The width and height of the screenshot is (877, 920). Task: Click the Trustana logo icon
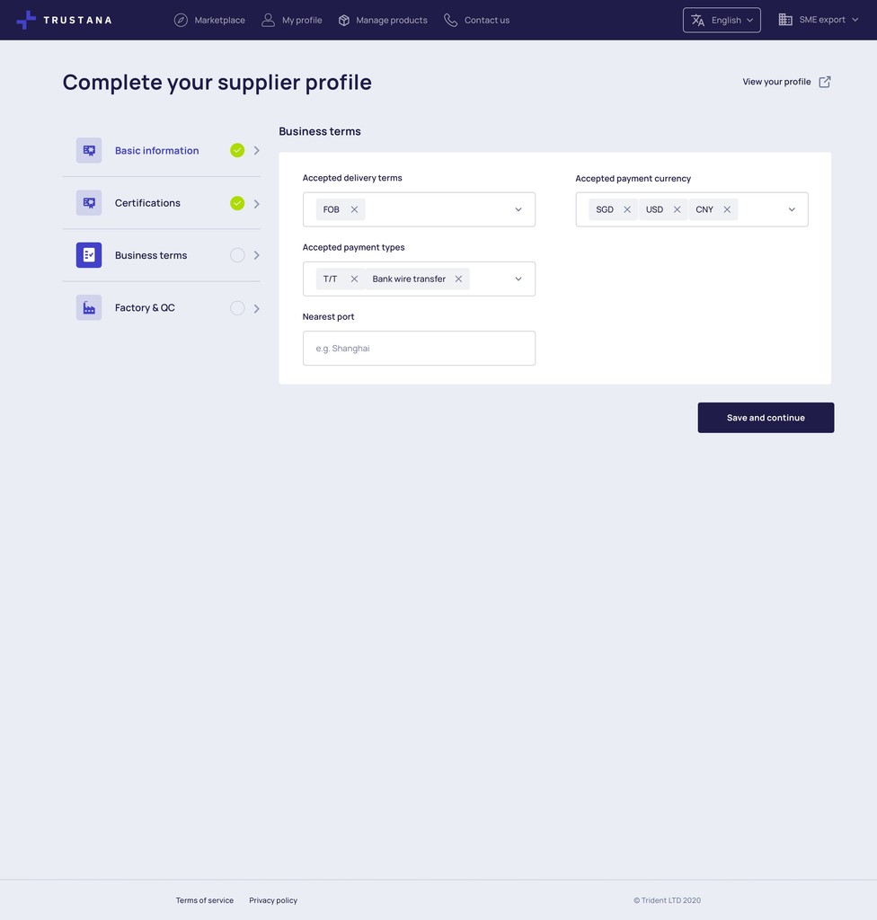26,20
